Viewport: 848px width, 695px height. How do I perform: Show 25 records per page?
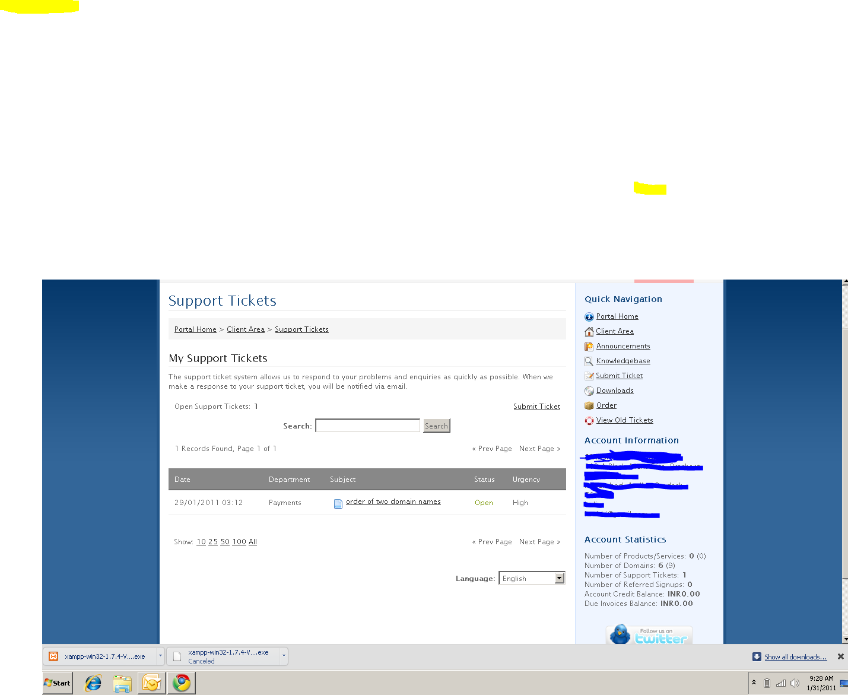tap(212, 542)
